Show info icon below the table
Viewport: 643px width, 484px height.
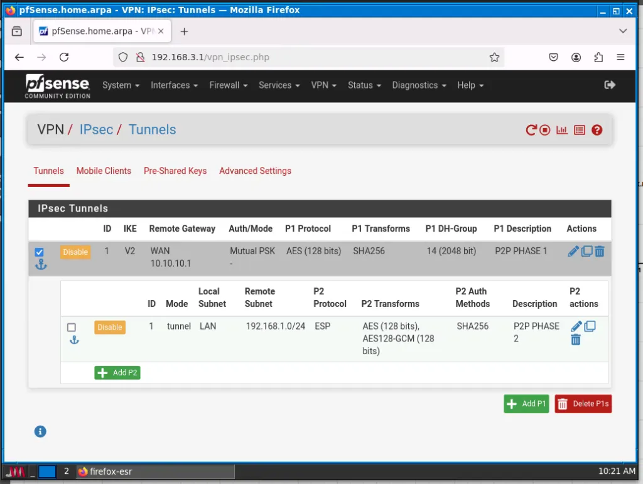point(40,431)
